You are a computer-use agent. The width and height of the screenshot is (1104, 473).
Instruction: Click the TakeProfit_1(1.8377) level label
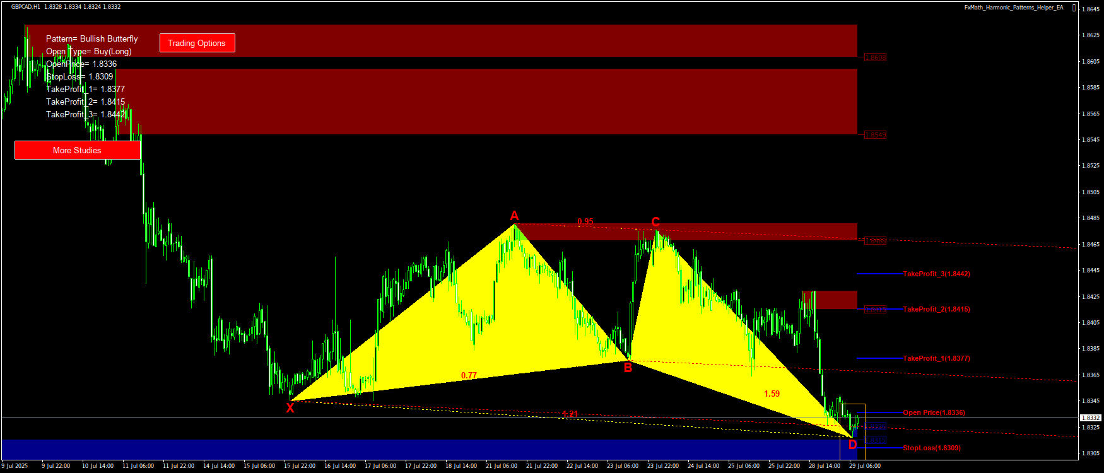pos(936,358)
